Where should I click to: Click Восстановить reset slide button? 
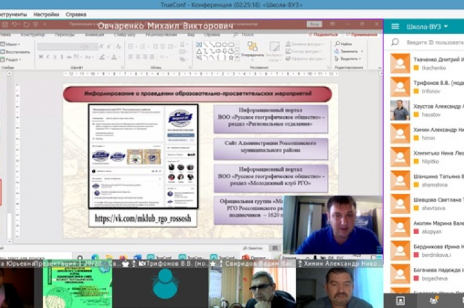pyautogui.click(x=16, y=52)
